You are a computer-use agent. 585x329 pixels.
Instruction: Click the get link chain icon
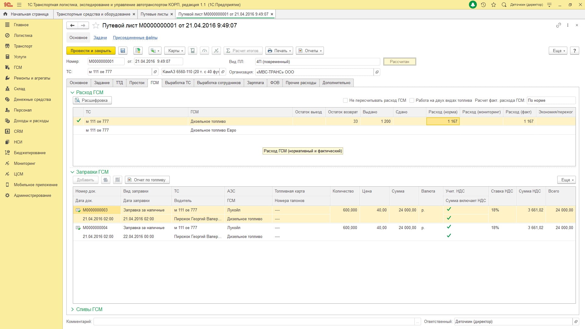558,25
